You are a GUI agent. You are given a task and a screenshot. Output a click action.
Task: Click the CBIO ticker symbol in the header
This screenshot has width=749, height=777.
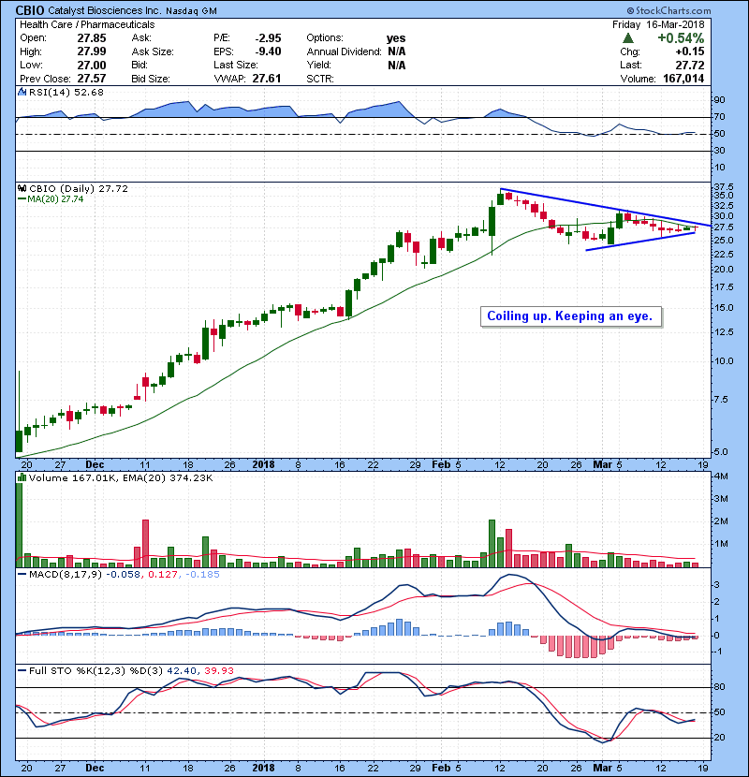point(30,10)
